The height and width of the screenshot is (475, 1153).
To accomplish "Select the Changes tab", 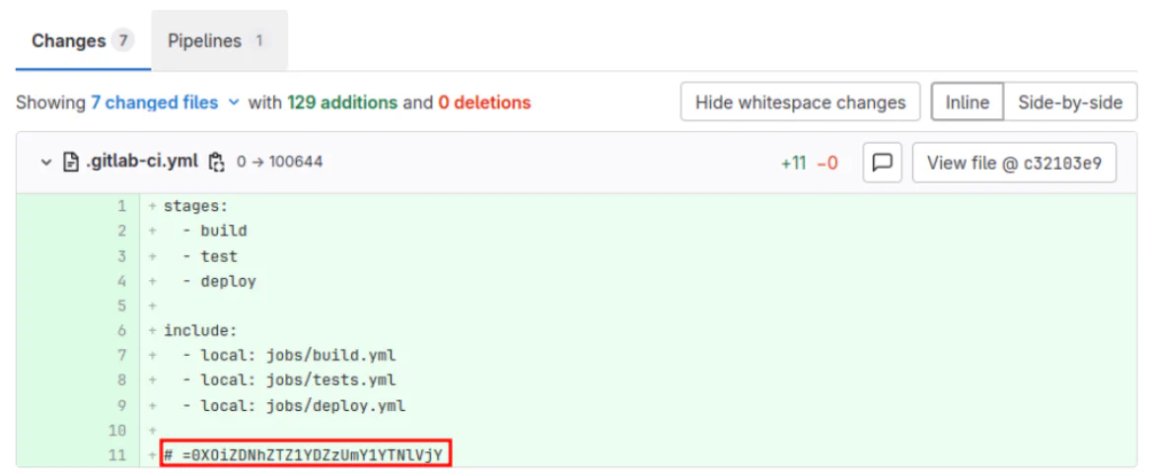I will [x=83, y=40].
